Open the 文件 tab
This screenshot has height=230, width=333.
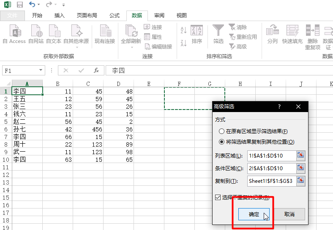[x=12, y=16]
